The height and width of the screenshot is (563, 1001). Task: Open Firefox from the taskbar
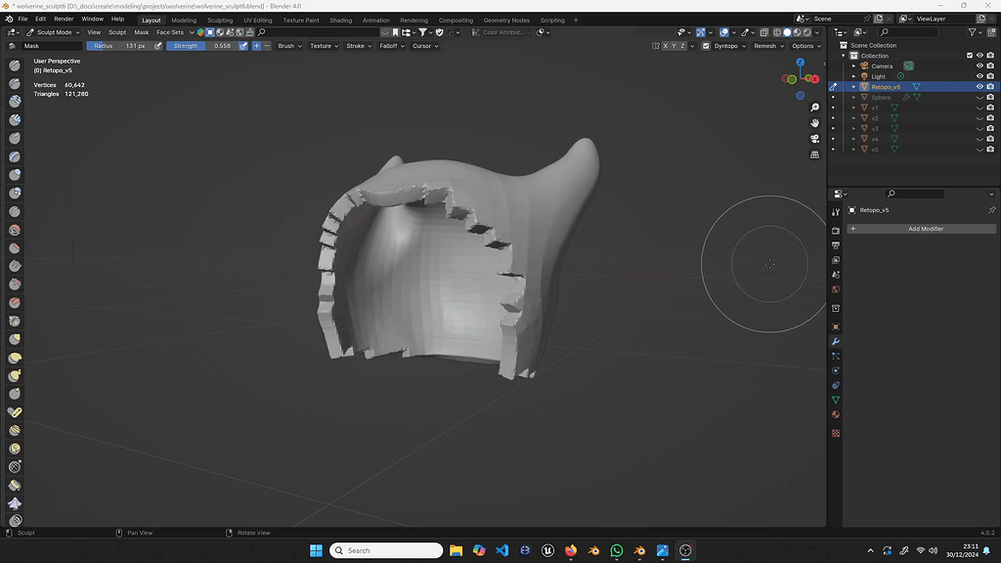coord(571,551)
